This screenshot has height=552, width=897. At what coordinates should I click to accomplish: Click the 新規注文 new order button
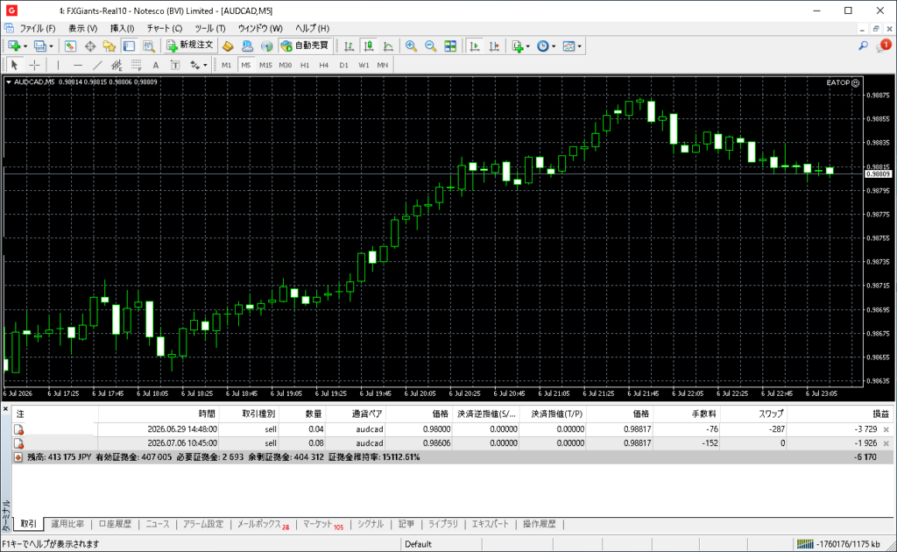pos(190,46)
